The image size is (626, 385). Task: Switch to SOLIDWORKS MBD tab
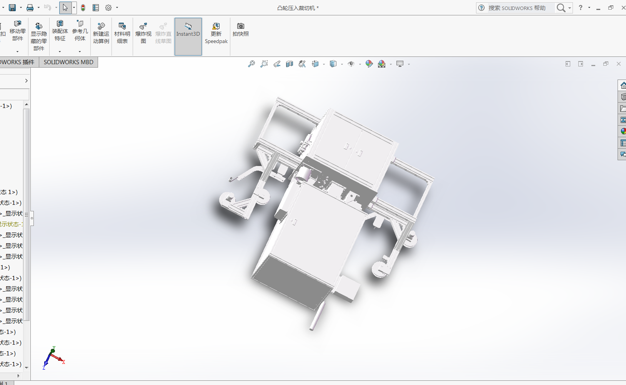68,62
